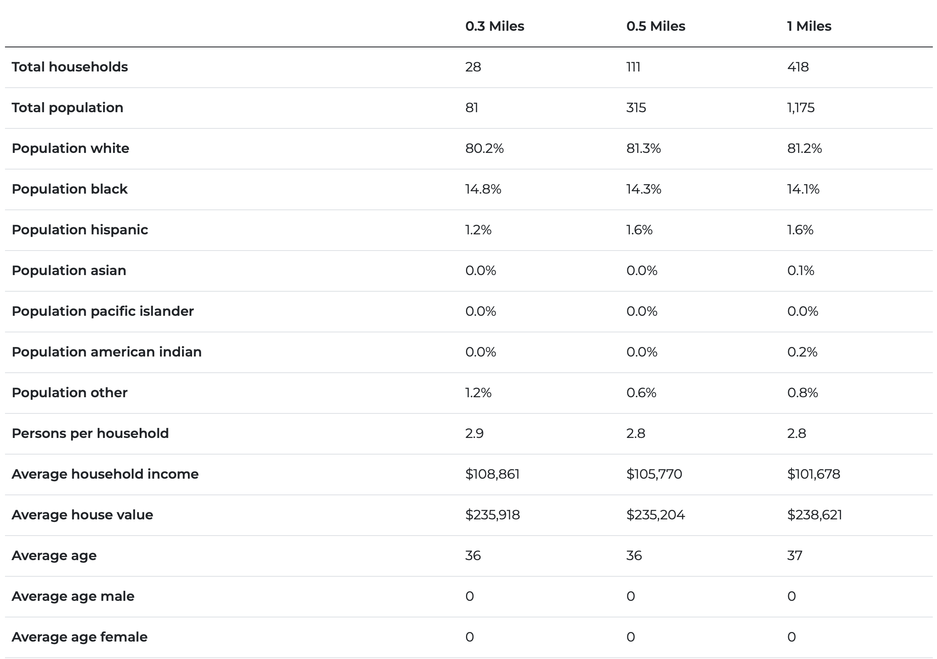Screen dimensions: 937x659
Task: Click the Population white label
Action: 70,148
